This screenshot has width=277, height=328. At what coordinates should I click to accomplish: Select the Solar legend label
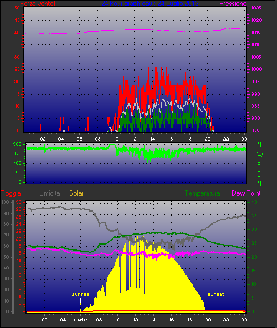click(x=76, y=193)
